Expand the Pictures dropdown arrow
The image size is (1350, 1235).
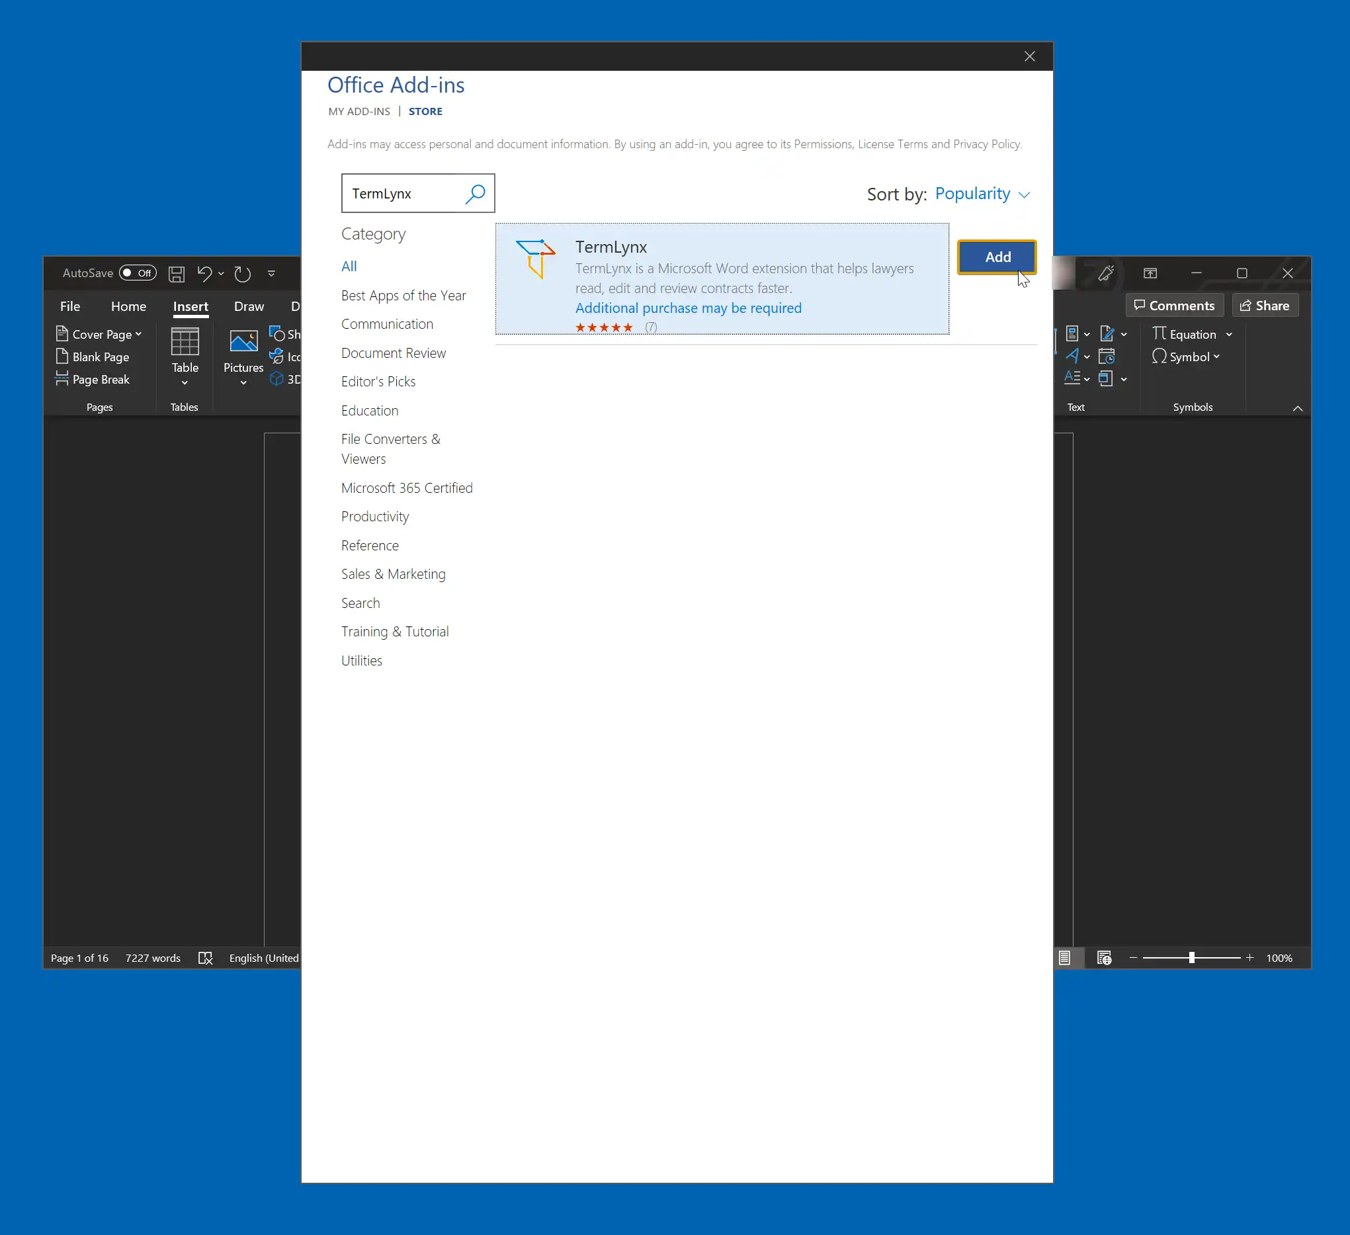point(244,383)
